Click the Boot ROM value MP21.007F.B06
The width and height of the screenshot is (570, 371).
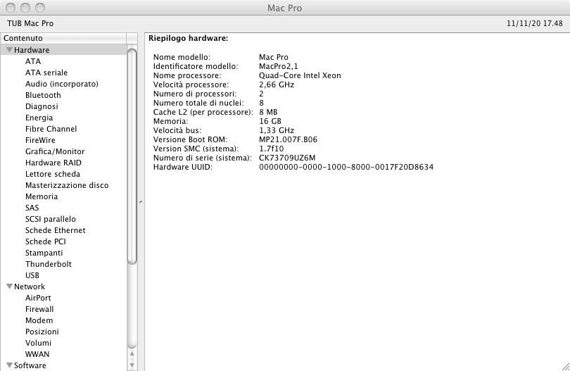tap(288, 139)
